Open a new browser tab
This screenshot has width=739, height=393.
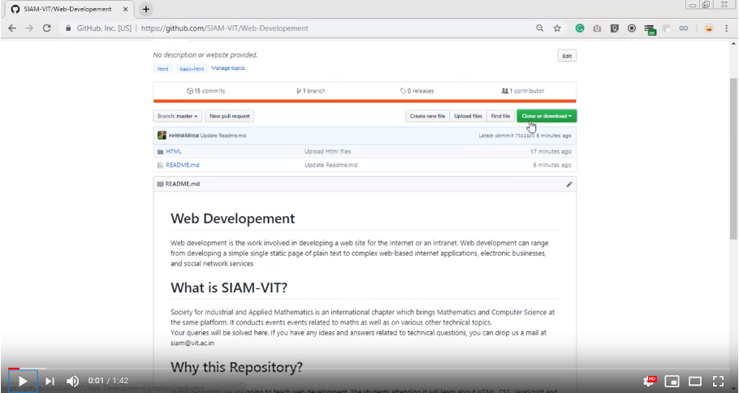(146, 9)
